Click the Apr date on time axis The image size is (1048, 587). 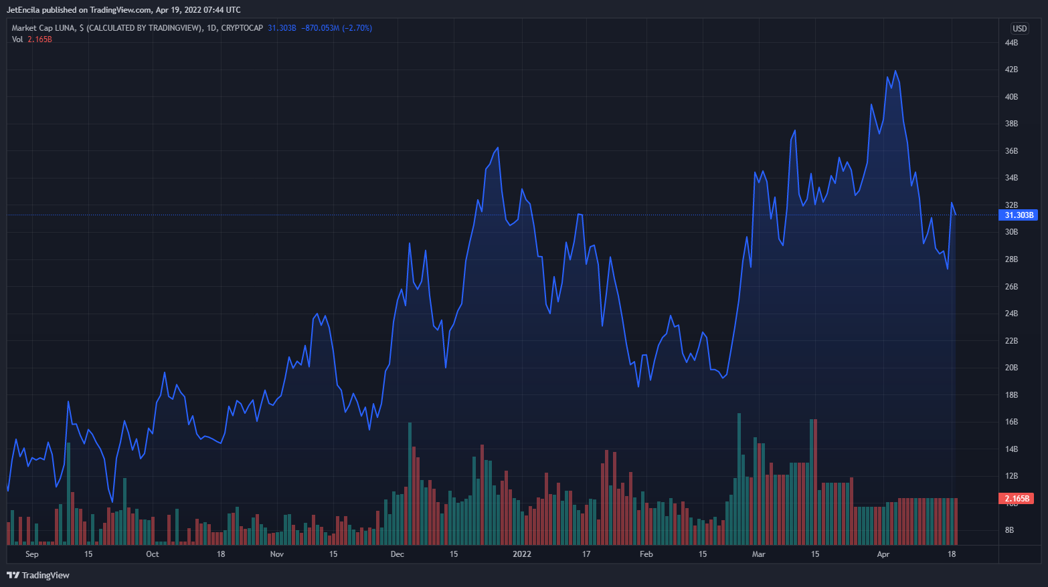click(883, 554)
